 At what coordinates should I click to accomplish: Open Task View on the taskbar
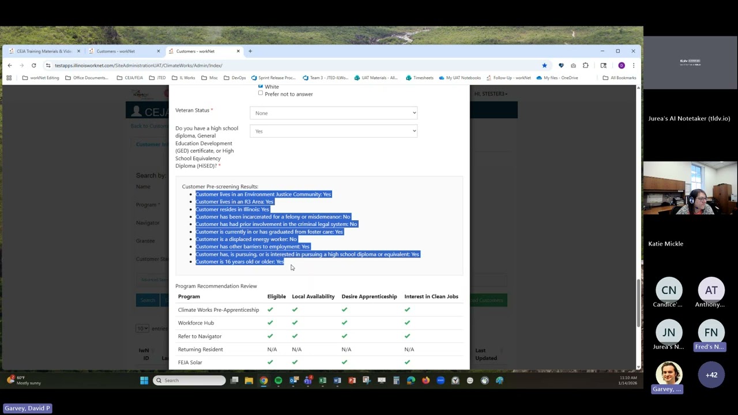(x=235, y=380)
